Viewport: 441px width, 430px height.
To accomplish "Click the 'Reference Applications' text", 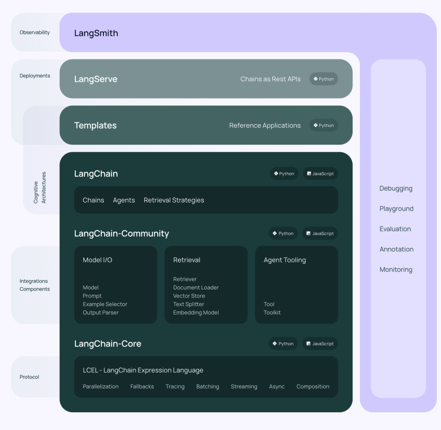I will point(265,125).
